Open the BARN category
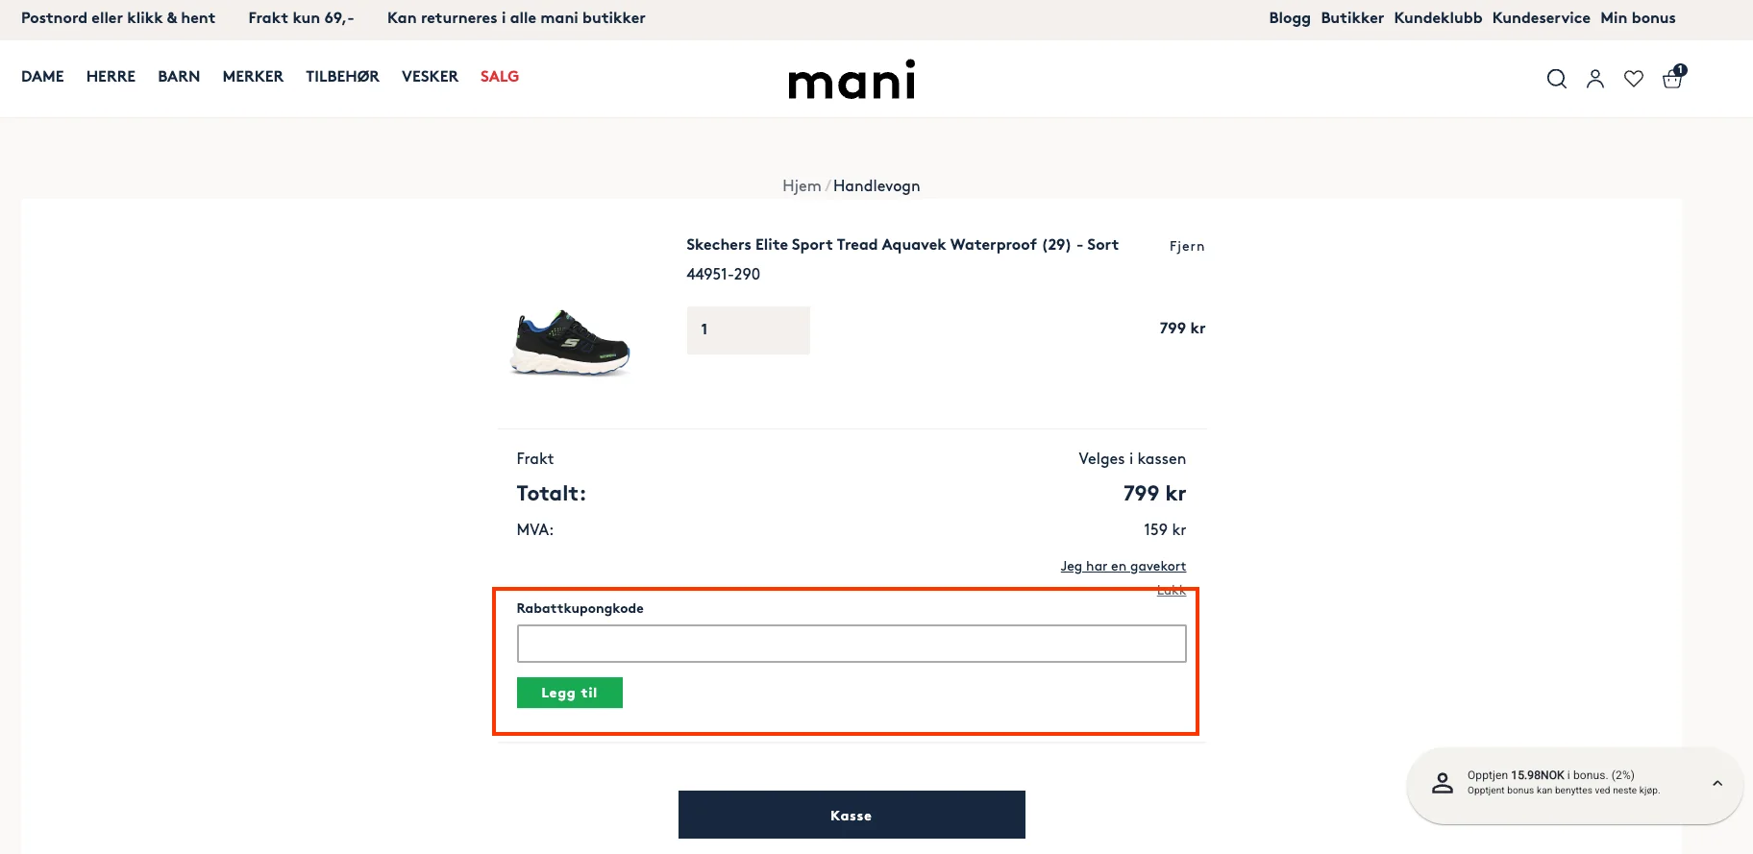Image resolution: width=1753 pixels, height=854 pixels. click(x=179, y=77)
